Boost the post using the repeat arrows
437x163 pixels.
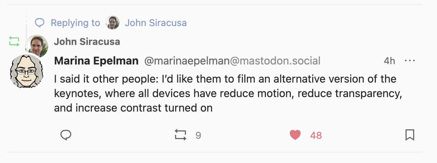point(180,135)
